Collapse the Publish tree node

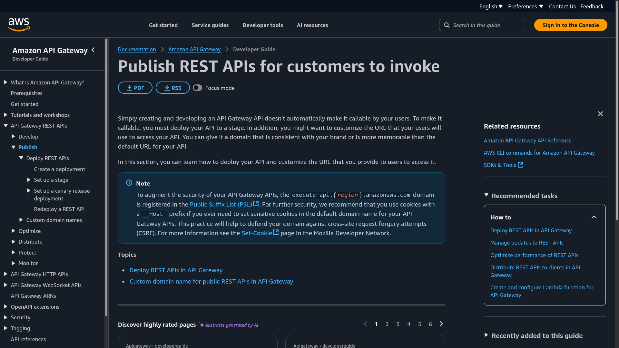pos(13,147)
